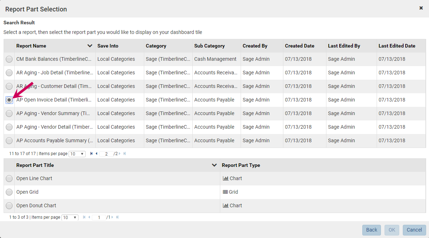Click the first page icon in bottom pagination
429x238 pixels.
84,217
